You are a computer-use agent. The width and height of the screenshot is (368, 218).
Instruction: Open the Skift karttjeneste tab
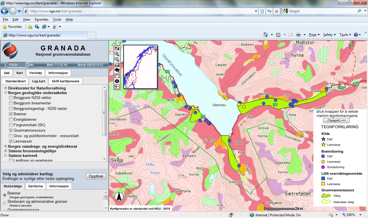point(66,81)
